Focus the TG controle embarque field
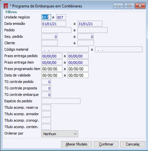 pyautogui.click(x=46, y=95)
